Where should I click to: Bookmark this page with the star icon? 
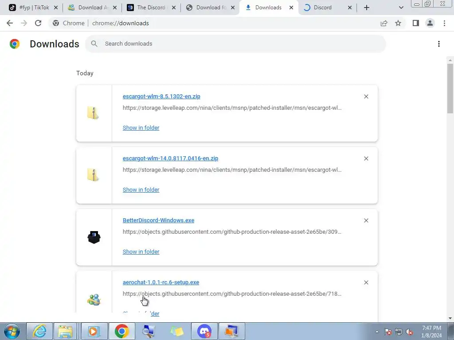398,23
